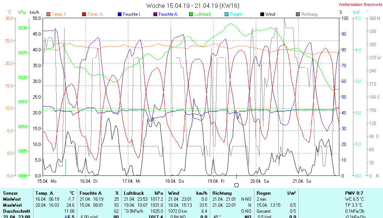Screen dimensions: 383x218
Task: Click the cyan rain bar on Monday
Action: 66,167
